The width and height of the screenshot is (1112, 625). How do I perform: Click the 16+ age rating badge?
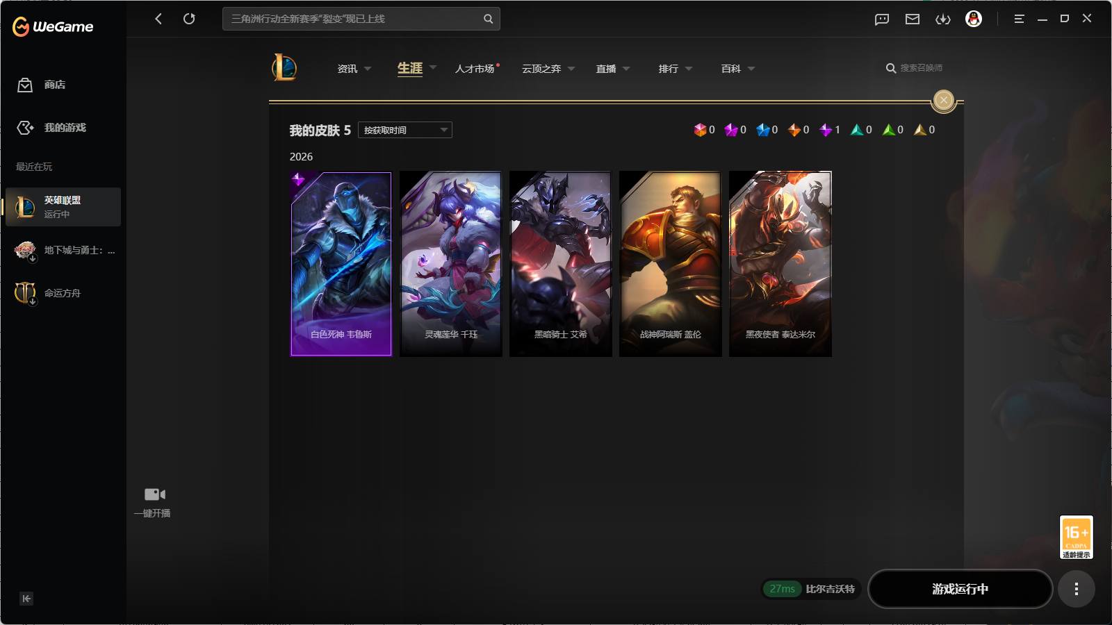click(x=1076, y=537)
